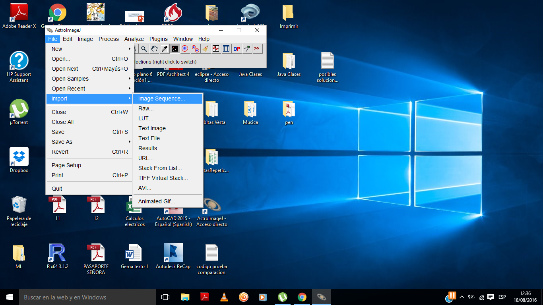Select AVI... in the Import submenu
Image resolution: width=543 pixels, height=305 pixels.
click(x=145, y=188)
